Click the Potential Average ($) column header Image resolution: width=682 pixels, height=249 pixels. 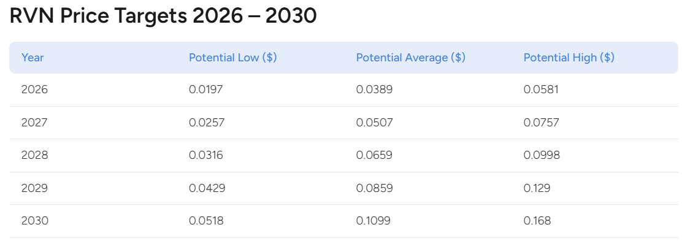[x=410, y=58]
